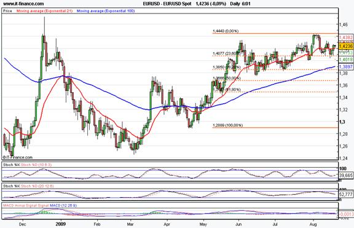
Task: Click the bold 1,3 price axis label
Action: coord(342,122)
